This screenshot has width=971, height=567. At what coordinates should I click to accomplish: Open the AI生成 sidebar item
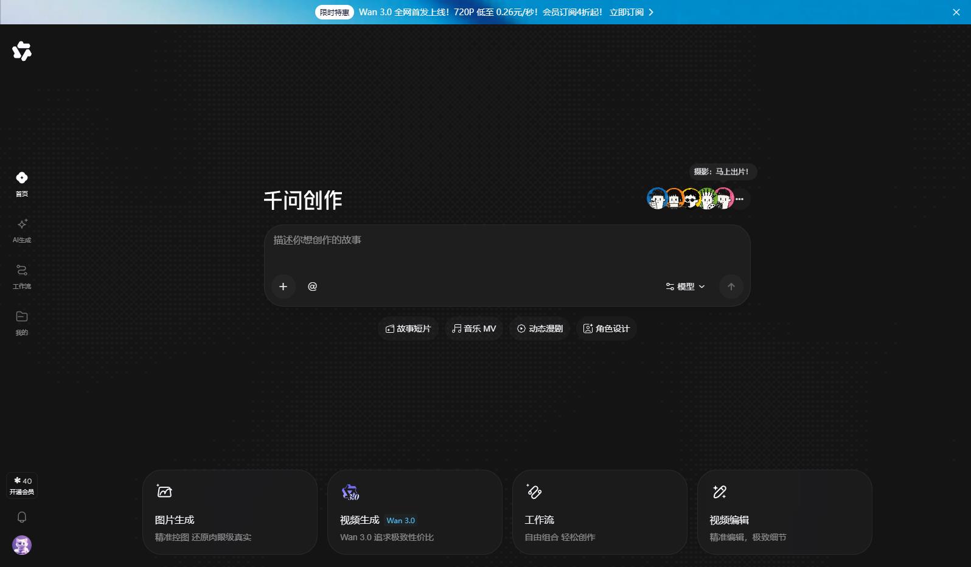pos(22,231)
